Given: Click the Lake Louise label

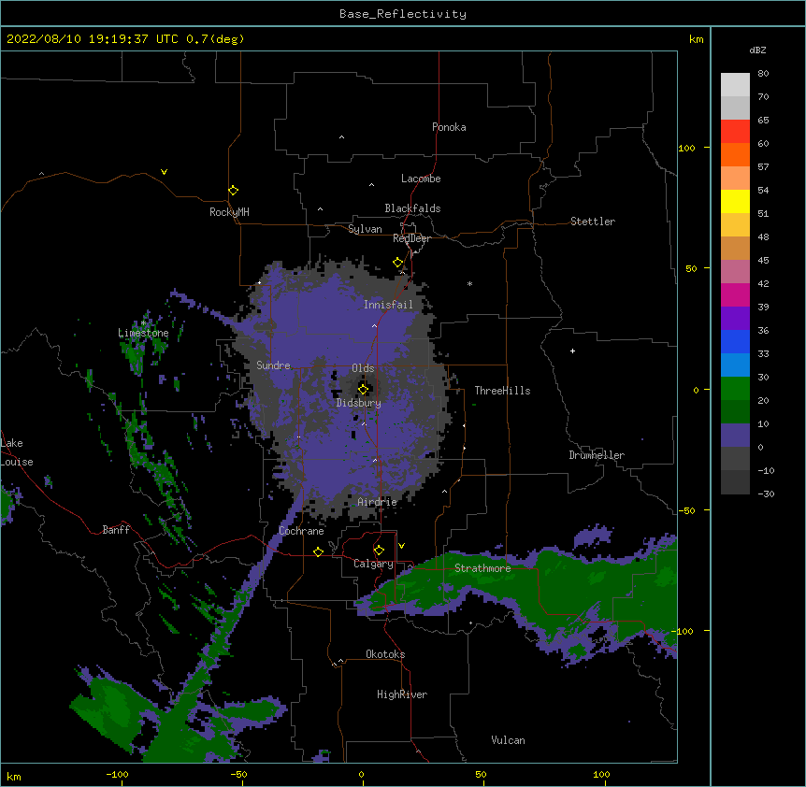Looking at the screenshot, I should pos(17,452).
